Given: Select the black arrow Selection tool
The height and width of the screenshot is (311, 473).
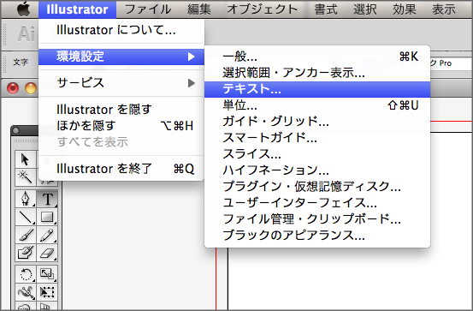Looking at the screenshot, I should coord(26,159).
